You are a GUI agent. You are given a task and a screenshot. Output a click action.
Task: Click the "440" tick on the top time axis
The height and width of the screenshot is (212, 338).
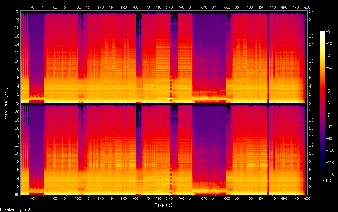pyautogui.click(x=272, y=7)
